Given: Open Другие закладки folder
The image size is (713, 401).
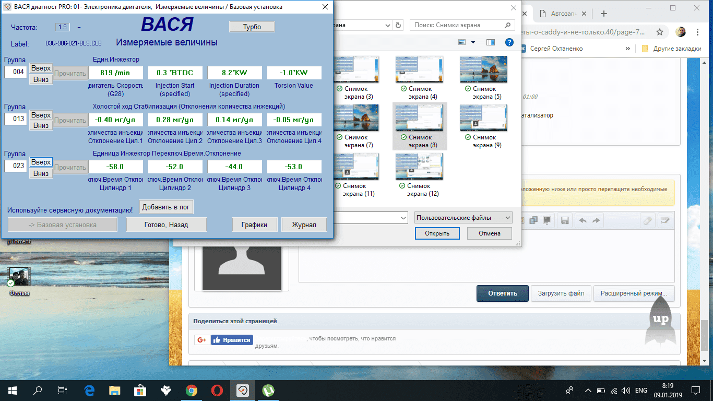Looking at the screenshot, I should (x=671, y=49).
